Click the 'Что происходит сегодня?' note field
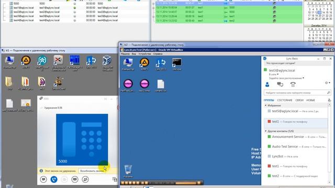 [297, 63]
